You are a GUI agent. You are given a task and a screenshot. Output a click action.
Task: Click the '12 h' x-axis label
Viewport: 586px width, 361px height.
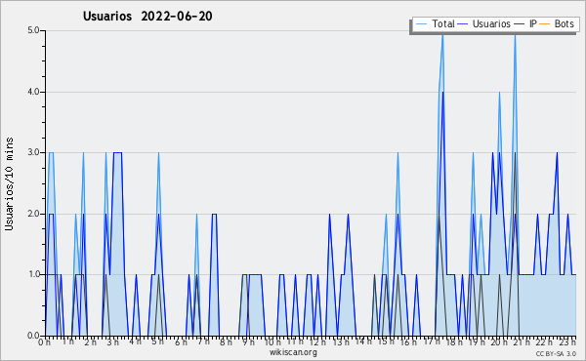[317, 341]
